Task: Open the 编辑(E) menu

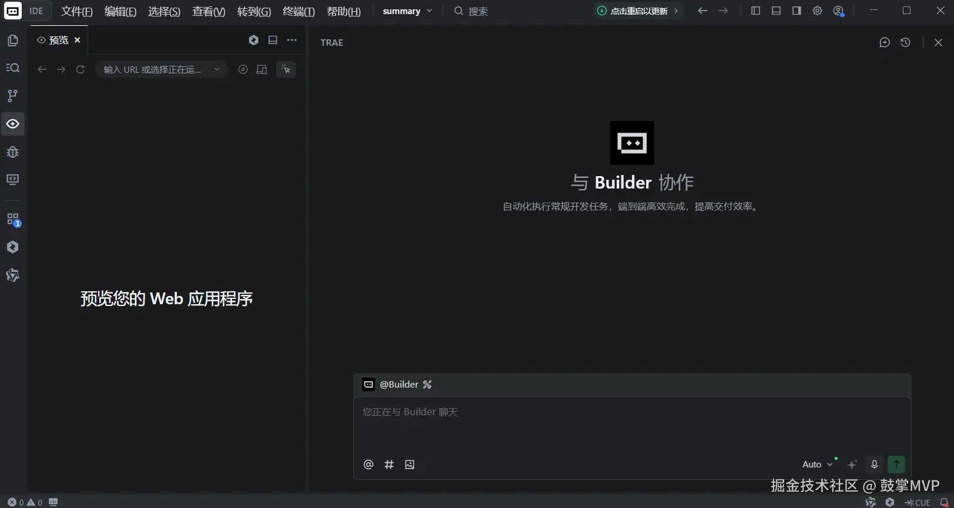Action: click(120, 11)
